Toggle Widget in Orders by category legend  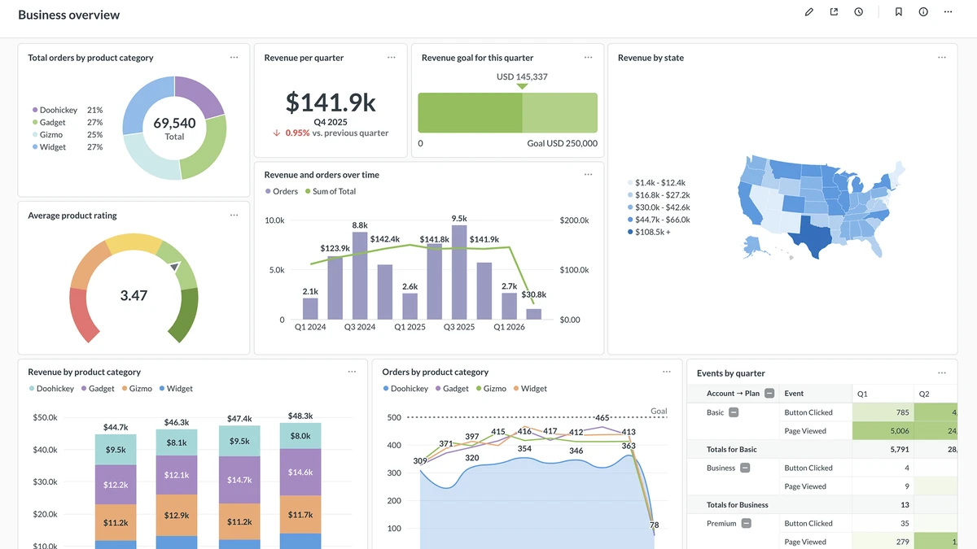[x=530, y=389]
